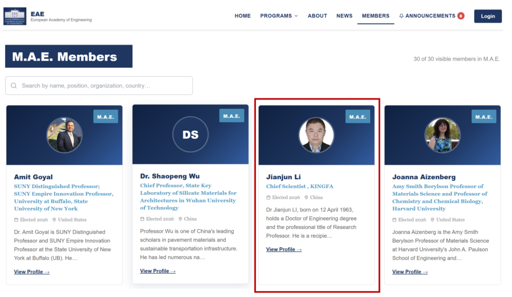This screenshot has width=512, height=297.
Task: View Jianjun Li's profile link
Action: [284, 249]
